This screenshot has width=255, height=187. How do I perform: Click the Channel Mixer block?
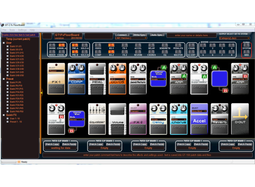tap(76, 119)
